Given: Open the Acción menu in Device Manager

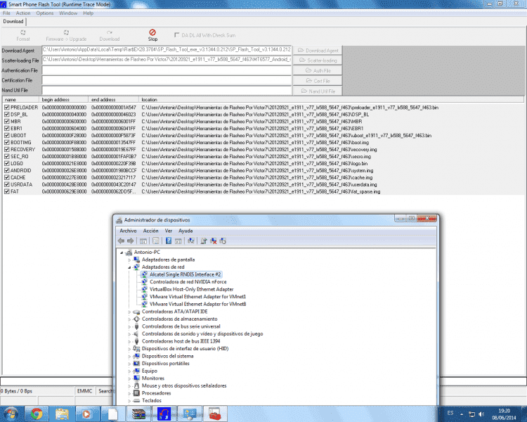Looking at the screenshot, I should (x=150, y=231).
